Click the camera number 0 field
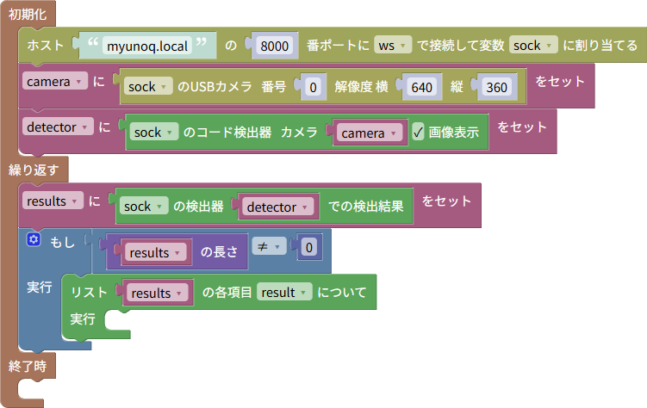Screen dimensions: 647x408 click(x=314, y=87)
